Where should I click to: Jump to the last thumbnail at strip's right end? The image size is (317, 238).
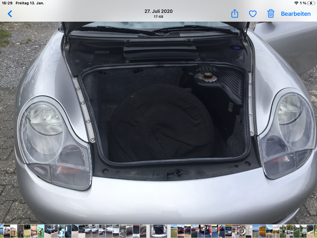click(x=315, y=231)
